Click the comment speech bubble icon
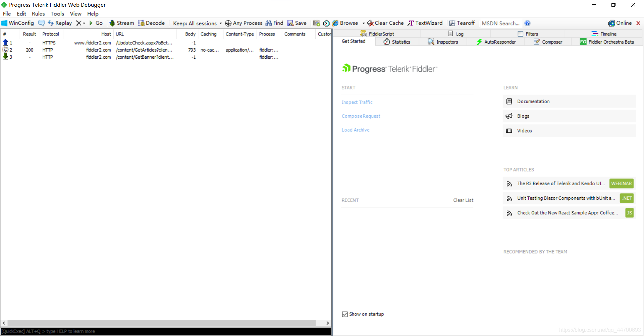Image resolution: width=644 pixels, height=336 pixels. pyautogui.click(x=41, y=23)
